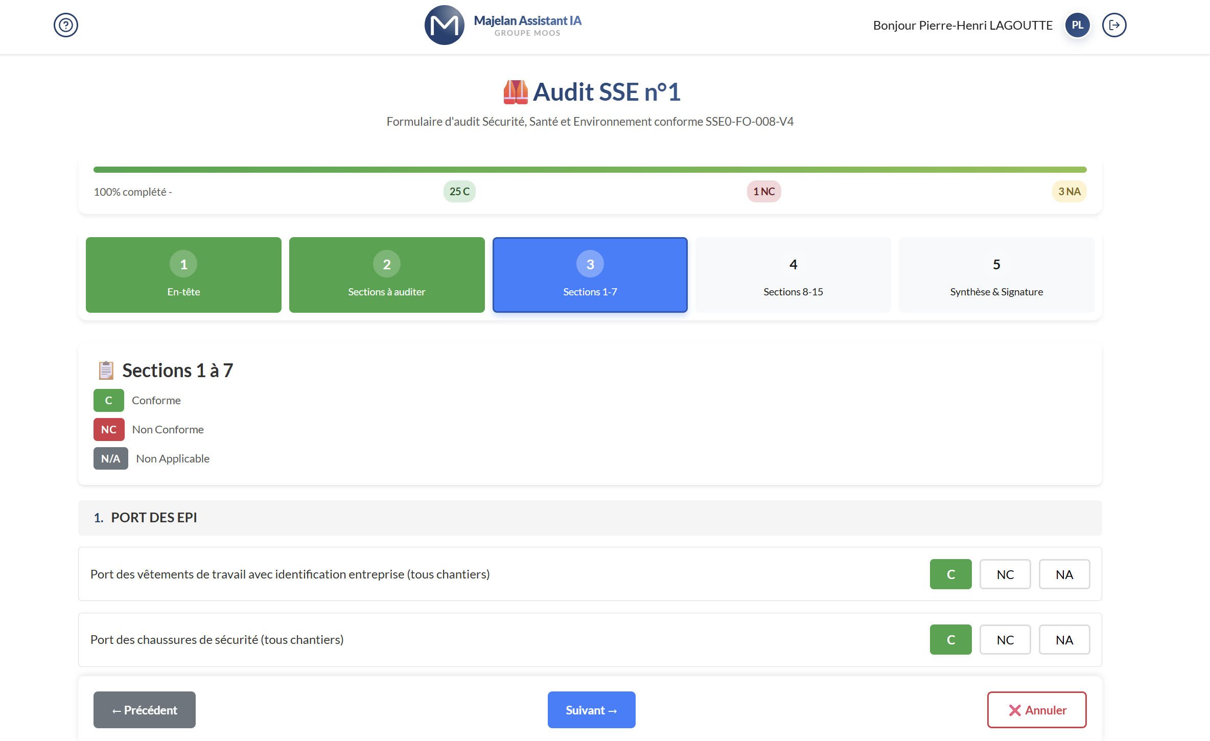The width and height of the screenshot is (1210, 741).
Task: Select C for safety shoes item
Action: point(950,640)
